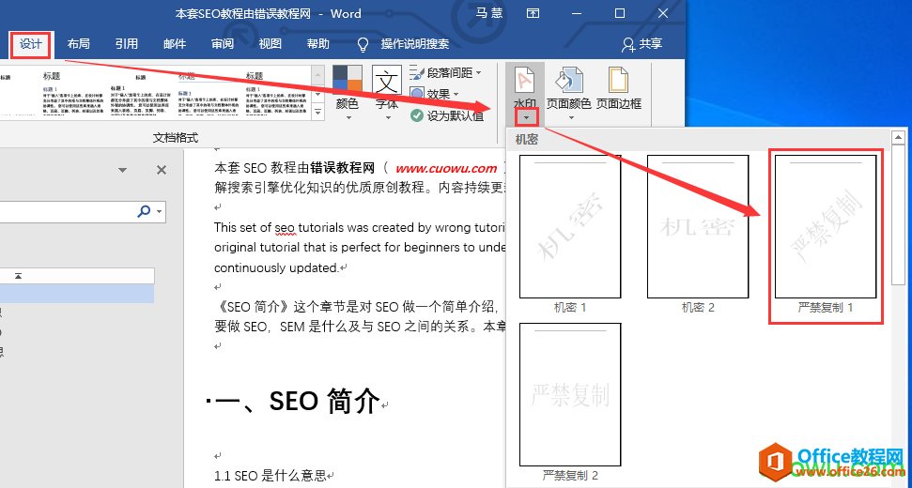This screenshot has width=912, height=488.
Task: Click the lightbulb 操作说明搜索 icon
Action: (363, 45)
